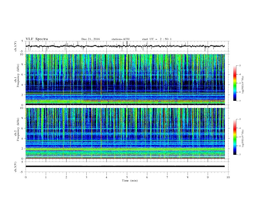Click the ch.3 black waveform trace
The image size is (257, 199).
tap(125, 166)
